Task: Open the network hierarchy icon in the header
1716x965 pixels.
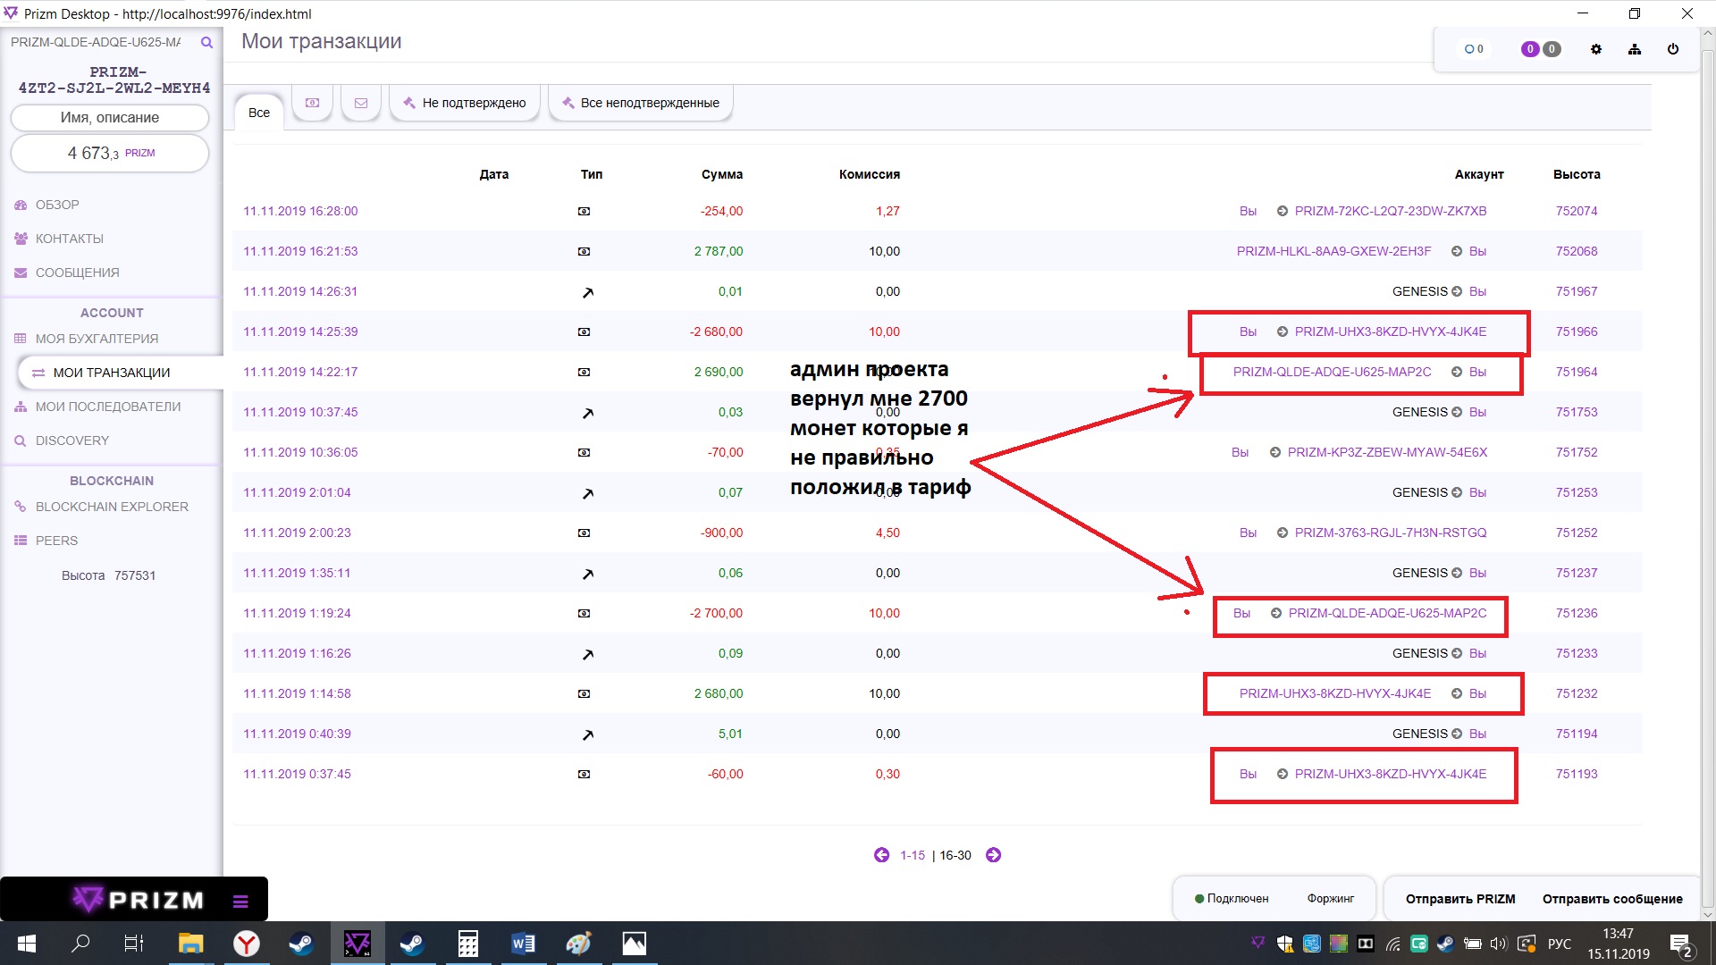Action: [x=1635, y=49]
